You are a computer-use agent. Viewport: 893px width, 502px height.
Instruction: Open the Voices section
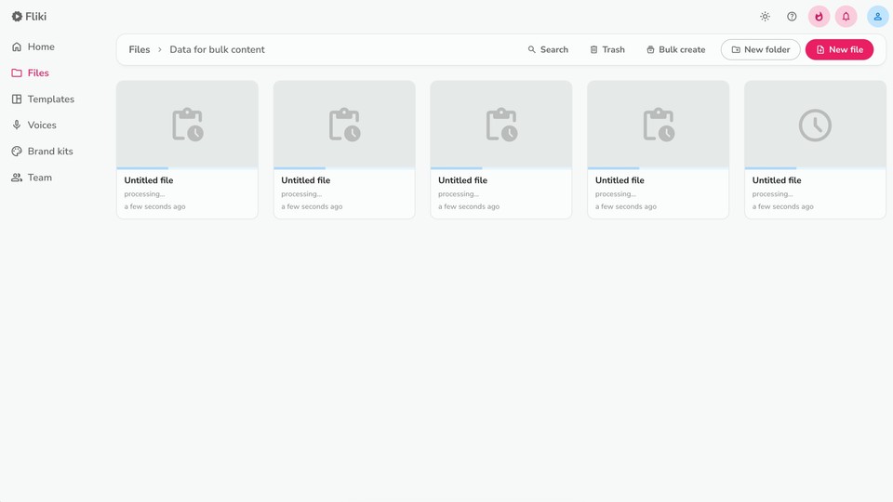42,125
